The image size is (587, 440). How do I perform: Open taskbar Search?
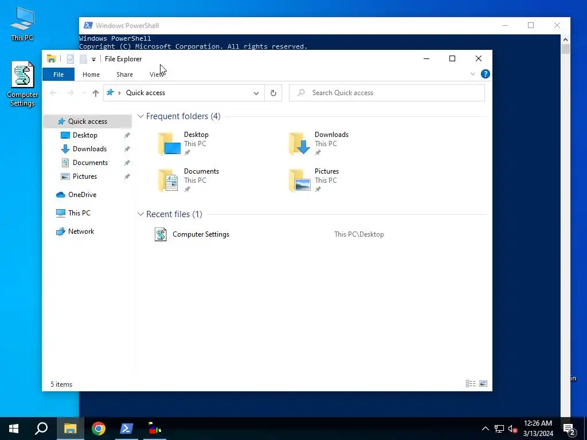[41, 429]
